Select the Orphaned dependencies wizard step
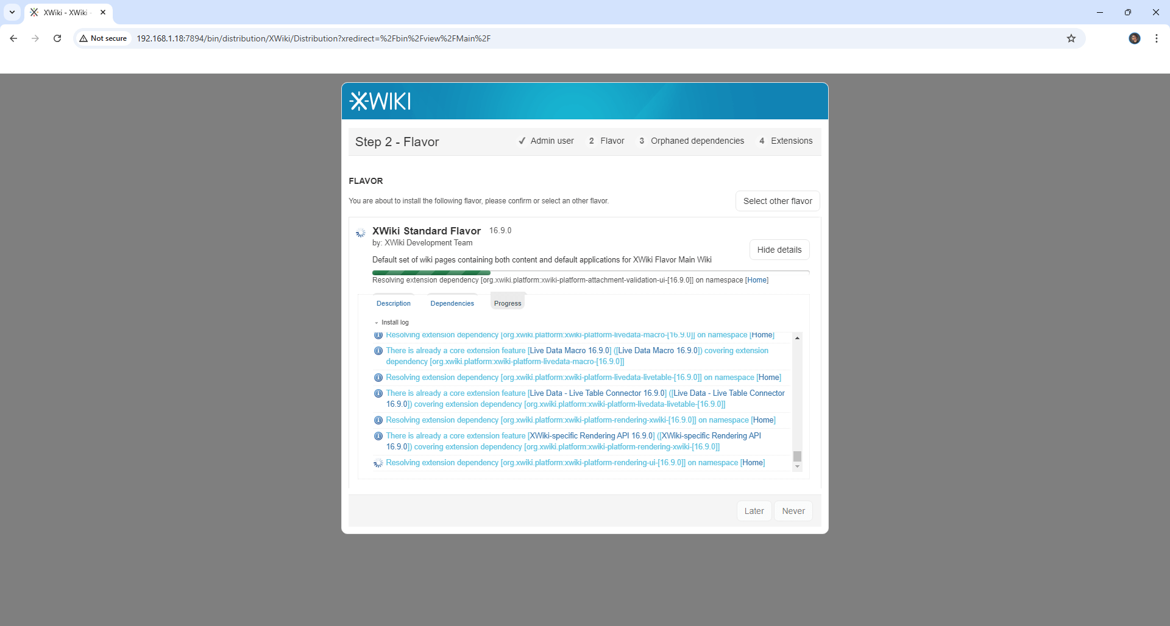Image resolution: width=1170 pixels, height=626 pixels. click(x=690, y=141)
